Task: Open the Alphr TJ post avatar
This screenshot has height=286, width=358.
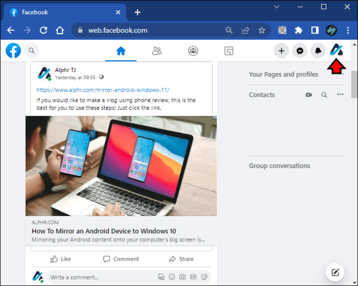Action: (44, 74)
